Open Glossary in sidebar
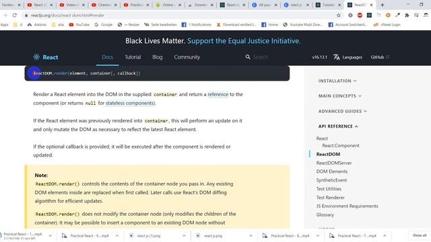Viewport: 431px width, 242px height. (x=325, y=215)
